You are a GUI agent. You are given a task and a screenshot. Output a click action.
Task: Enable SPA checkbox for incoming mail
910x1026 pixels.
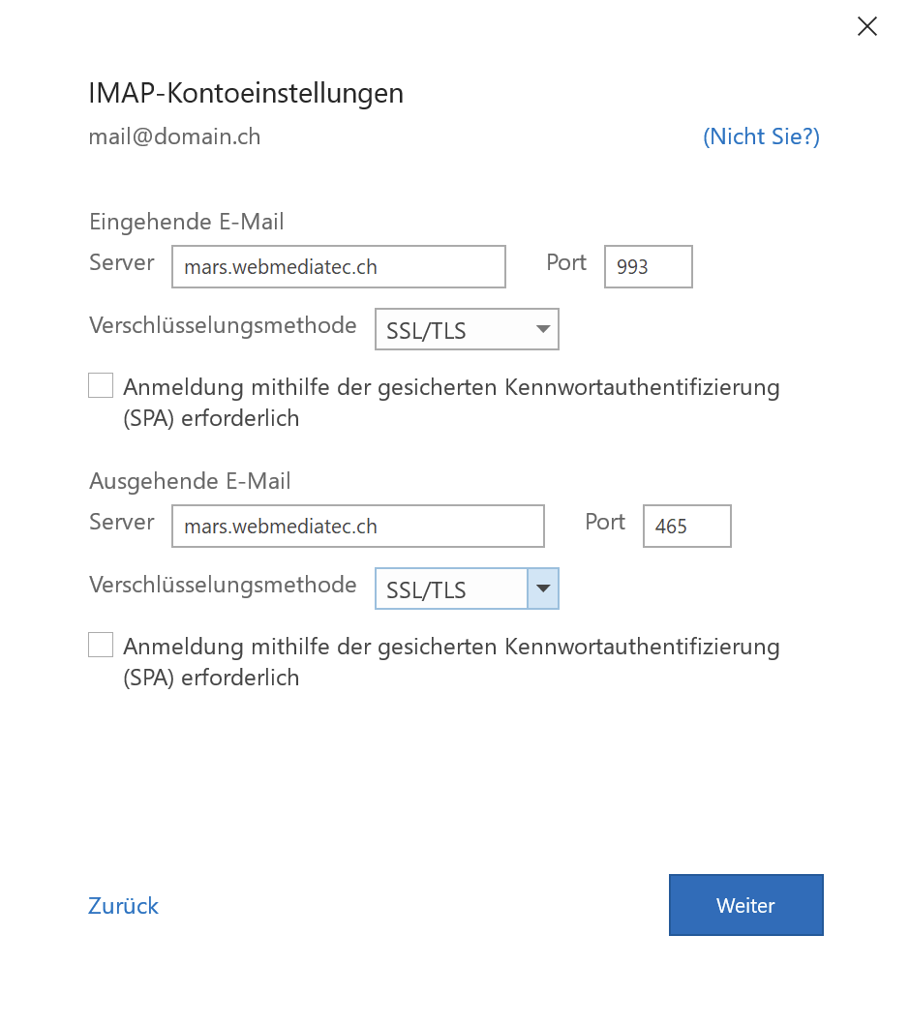click(x=101, y=385)
